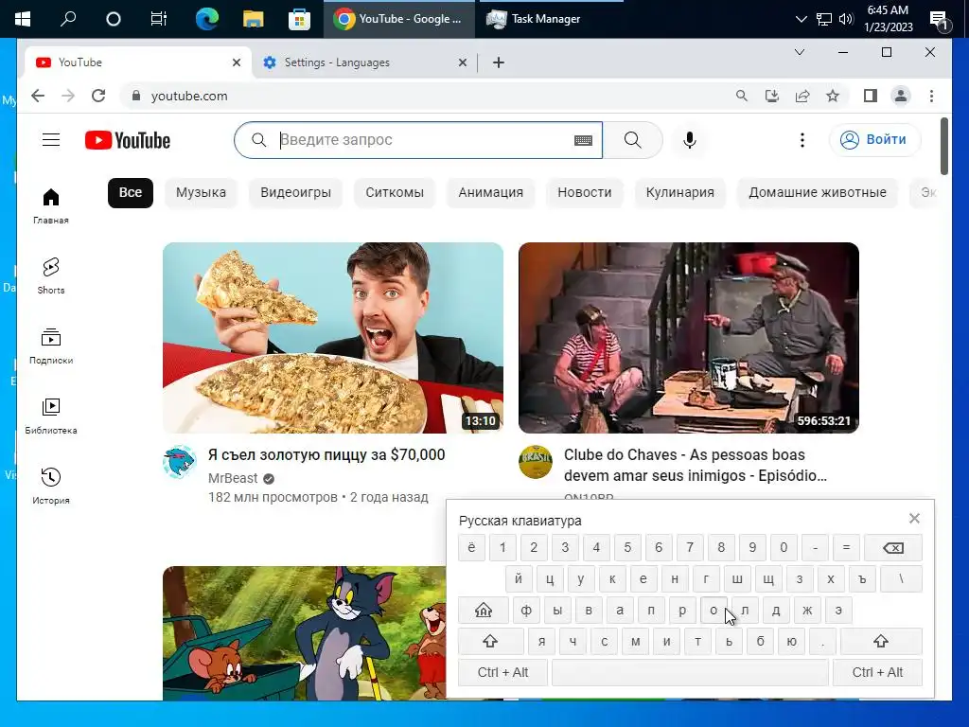Click the Clube do Chaves video thumbnail
Viewport: 969px width, 727px height.
click(689, 338)
